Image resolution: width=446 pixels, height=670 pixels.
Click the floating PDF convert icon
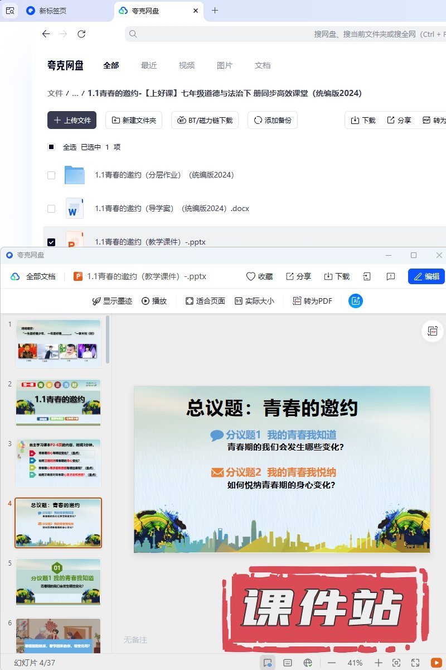point(432,331)
